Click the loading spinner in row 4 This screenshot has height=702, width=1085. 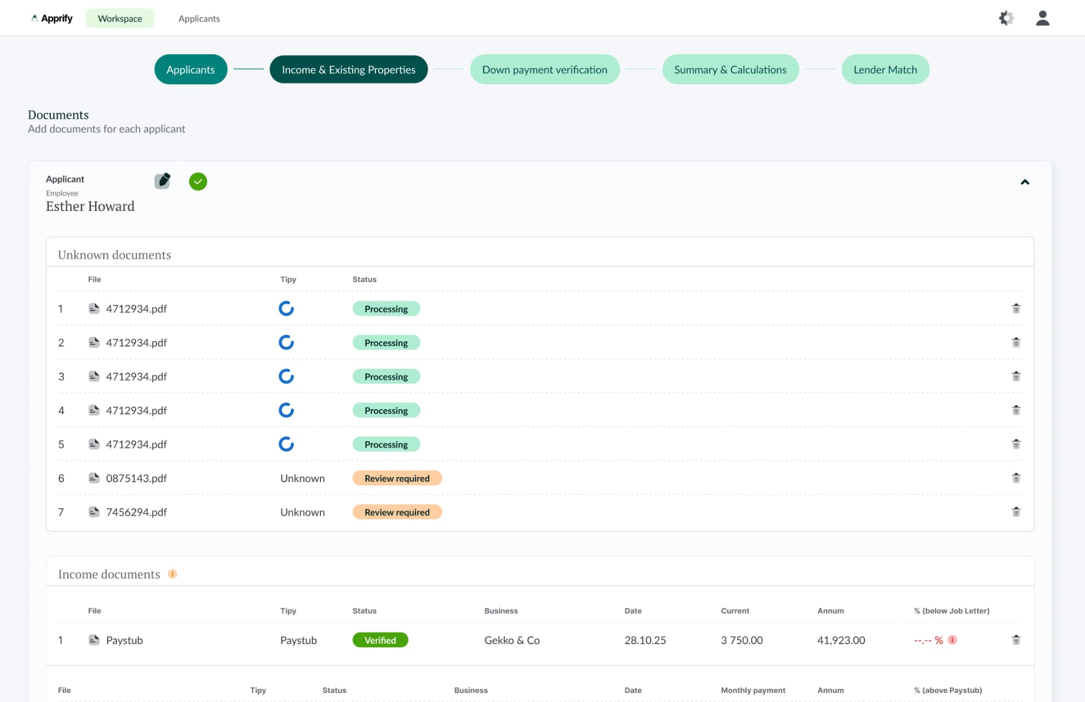pos(287,410)
